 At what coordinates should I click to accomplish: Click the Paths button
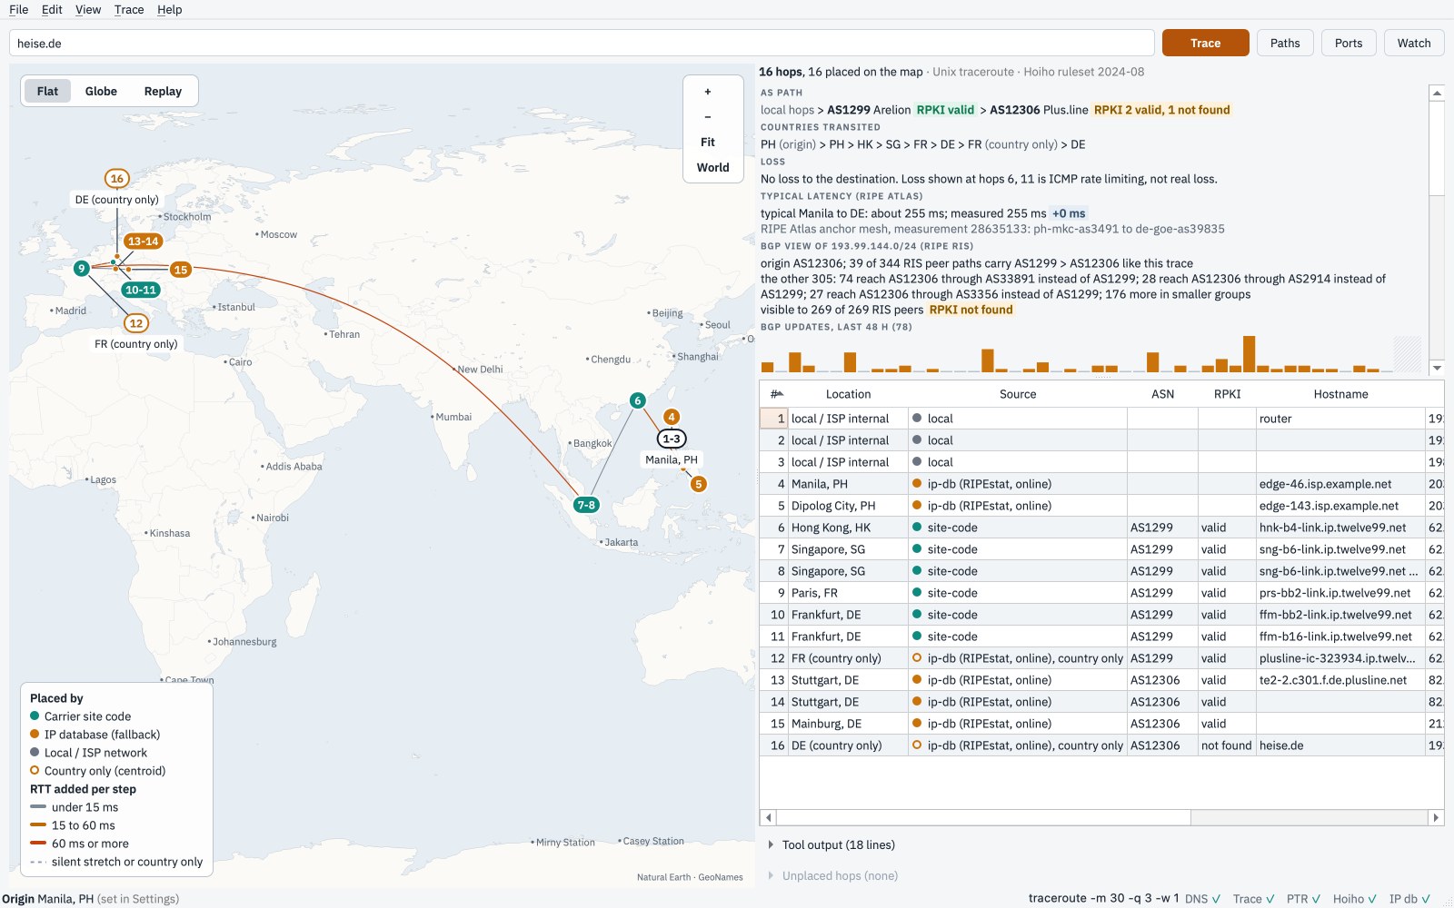(1285, 43)
